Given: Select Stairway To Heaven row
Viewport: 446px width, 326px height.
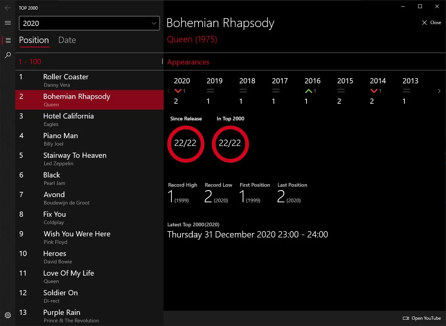Looking at the screenshot, I should point(89,159).
